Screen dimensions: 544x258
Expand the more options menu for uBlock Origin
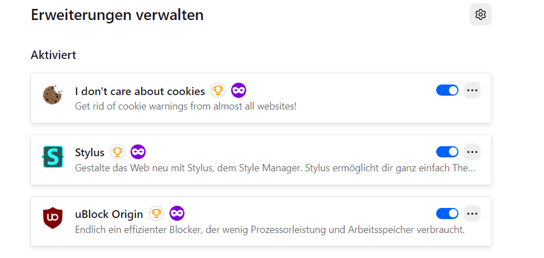point(472,214)
